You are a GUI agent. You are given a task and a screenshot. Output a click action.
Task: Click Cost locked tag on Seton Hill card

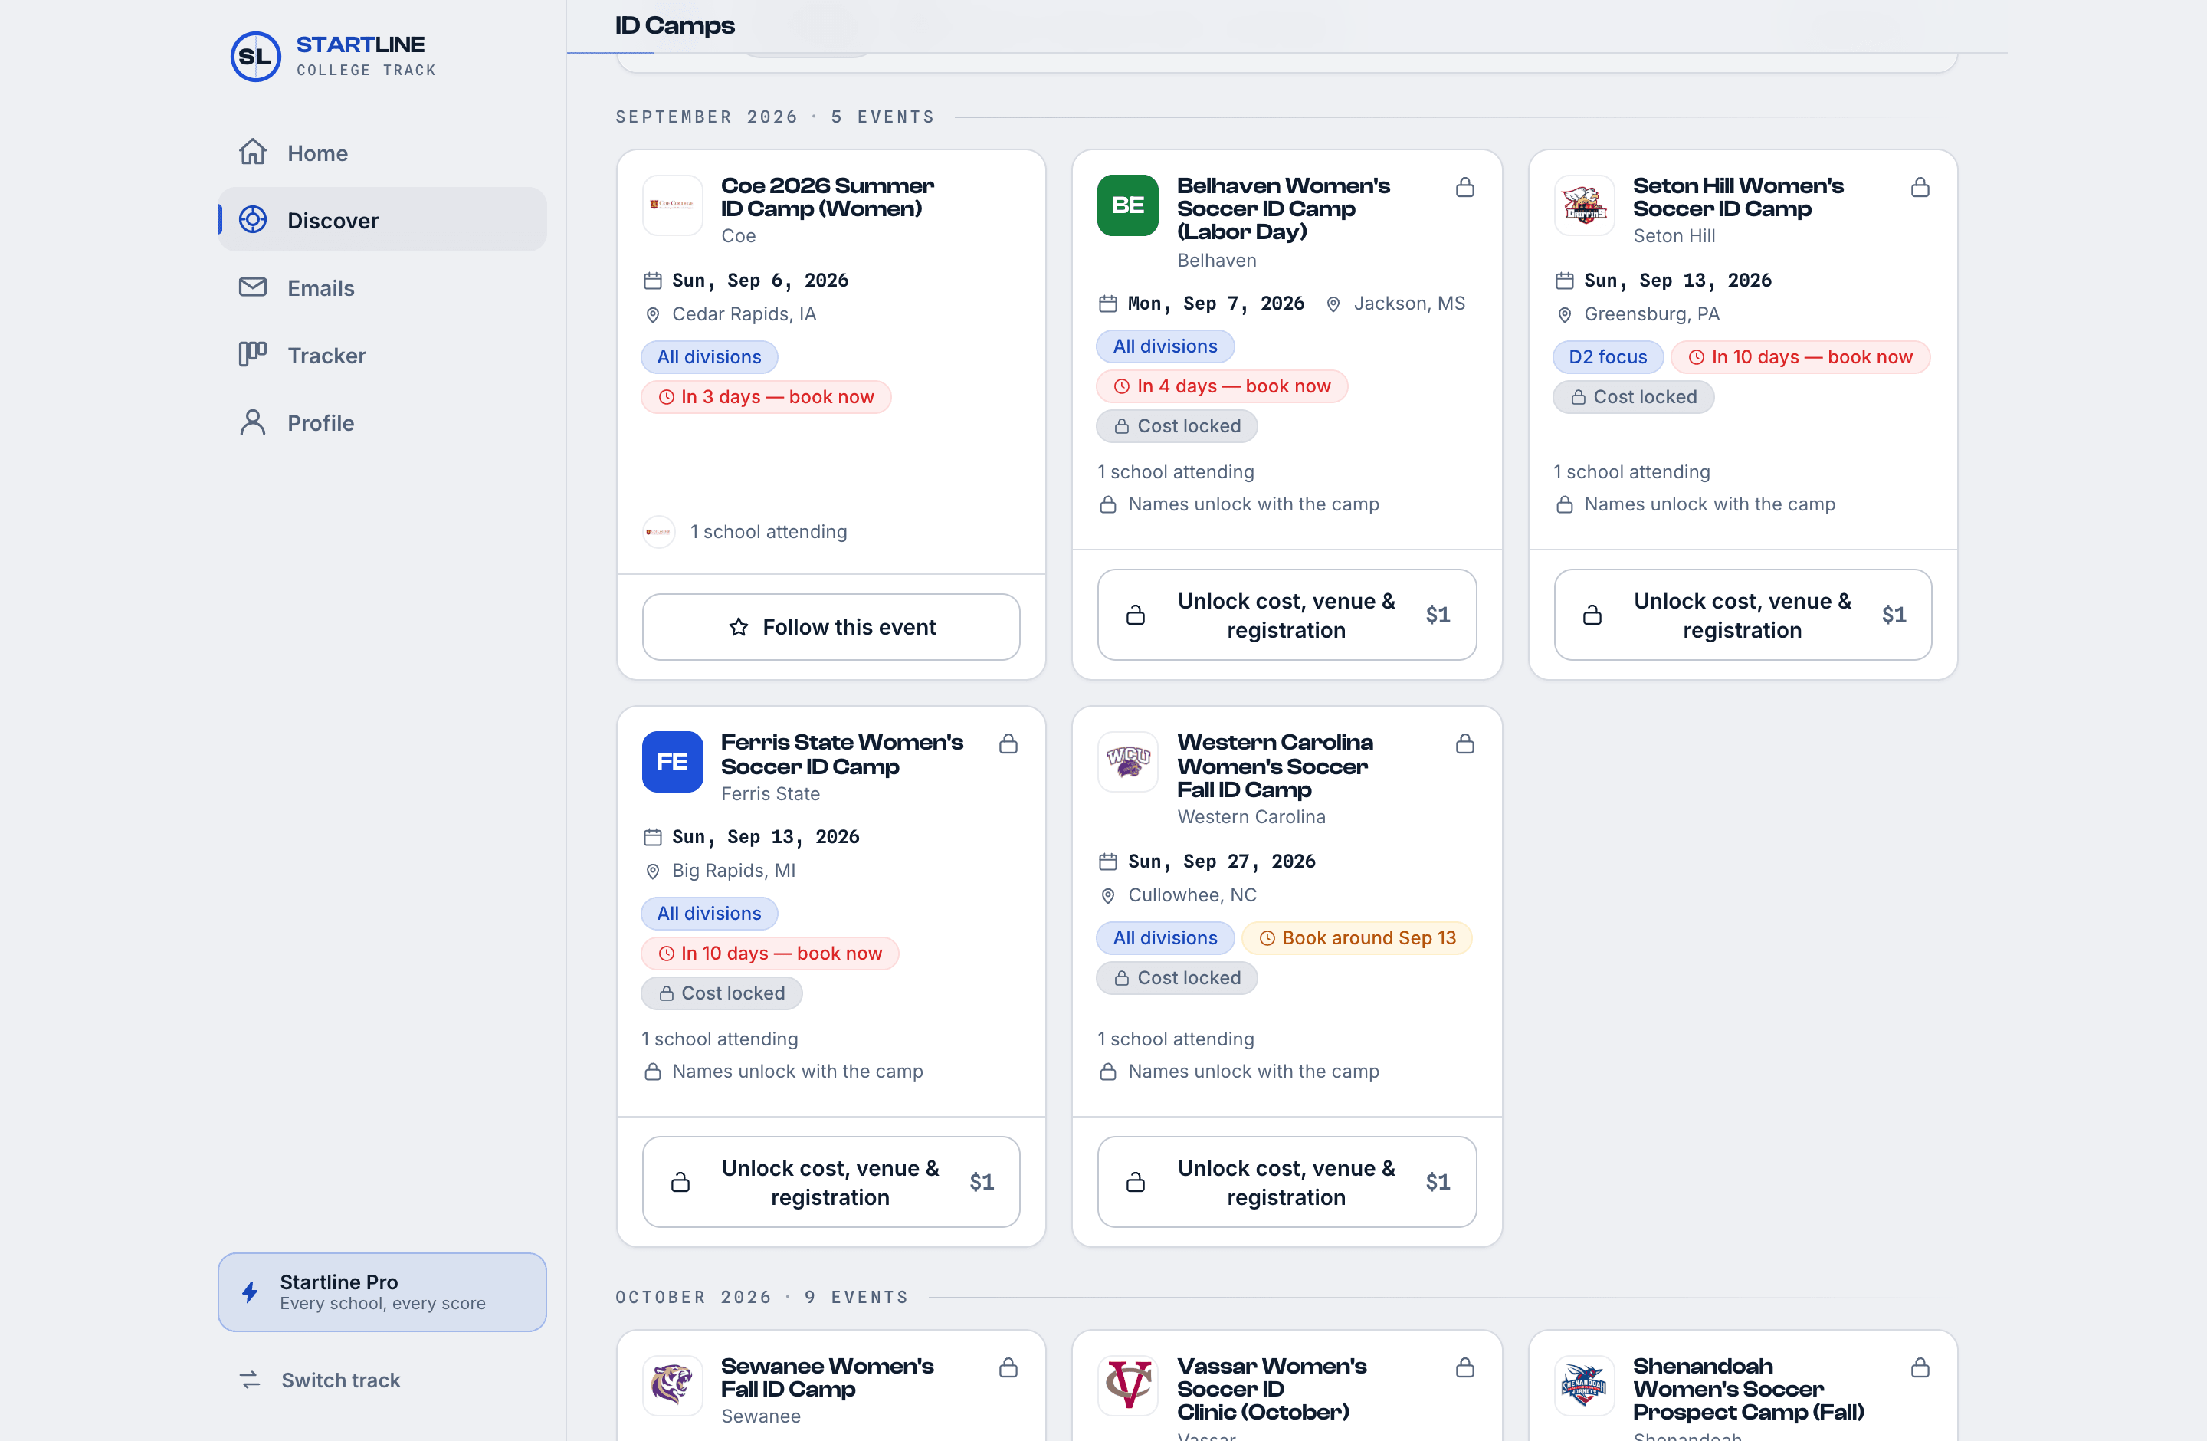click(x=1634, y=397)
